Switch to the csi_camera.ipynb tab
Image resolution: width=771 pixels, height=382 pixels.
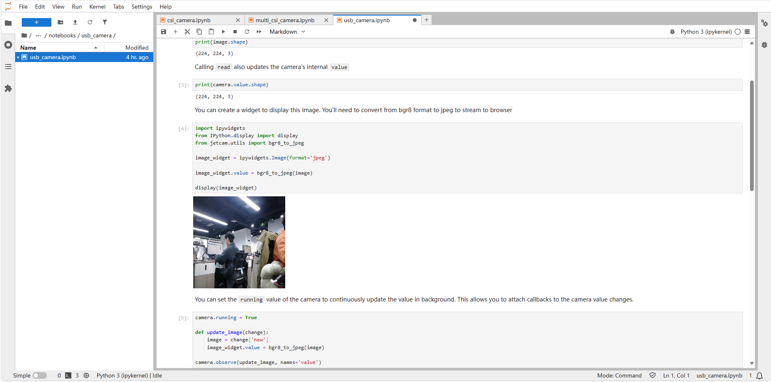pyautogui.click(x=189, y=20)
